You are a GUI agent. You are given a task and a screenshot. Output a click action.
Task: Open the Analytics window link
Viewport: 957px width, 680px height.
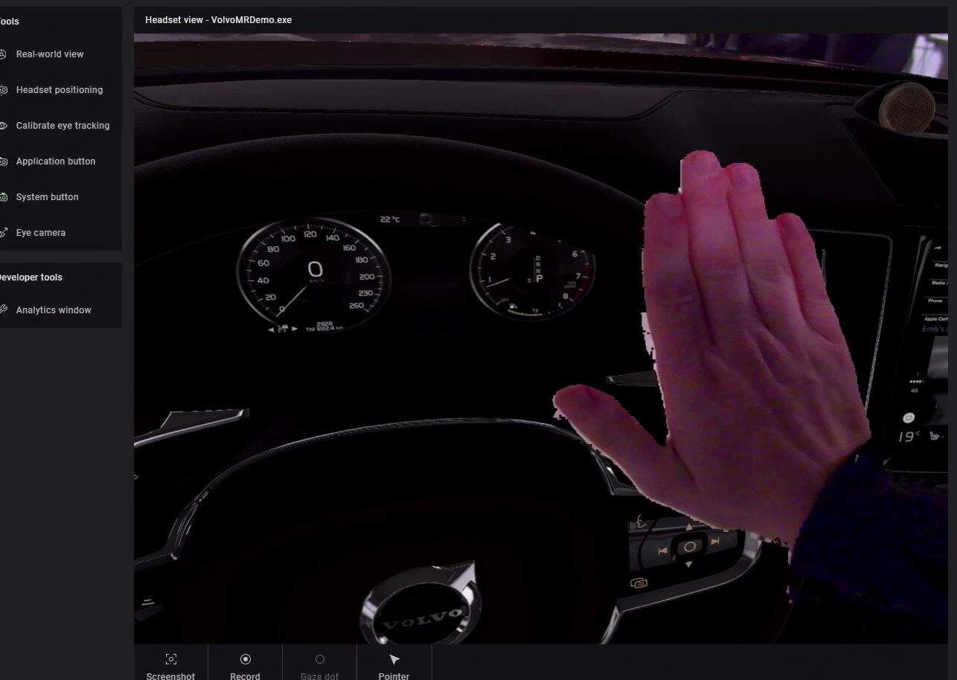(x=54, y=310)
